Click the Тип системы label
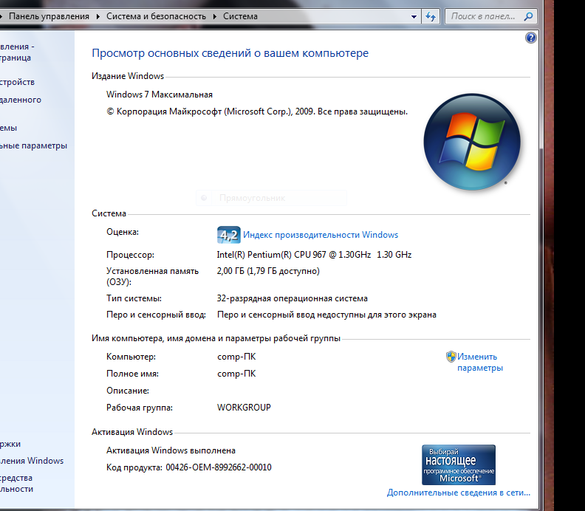 (x=134, y=298)
